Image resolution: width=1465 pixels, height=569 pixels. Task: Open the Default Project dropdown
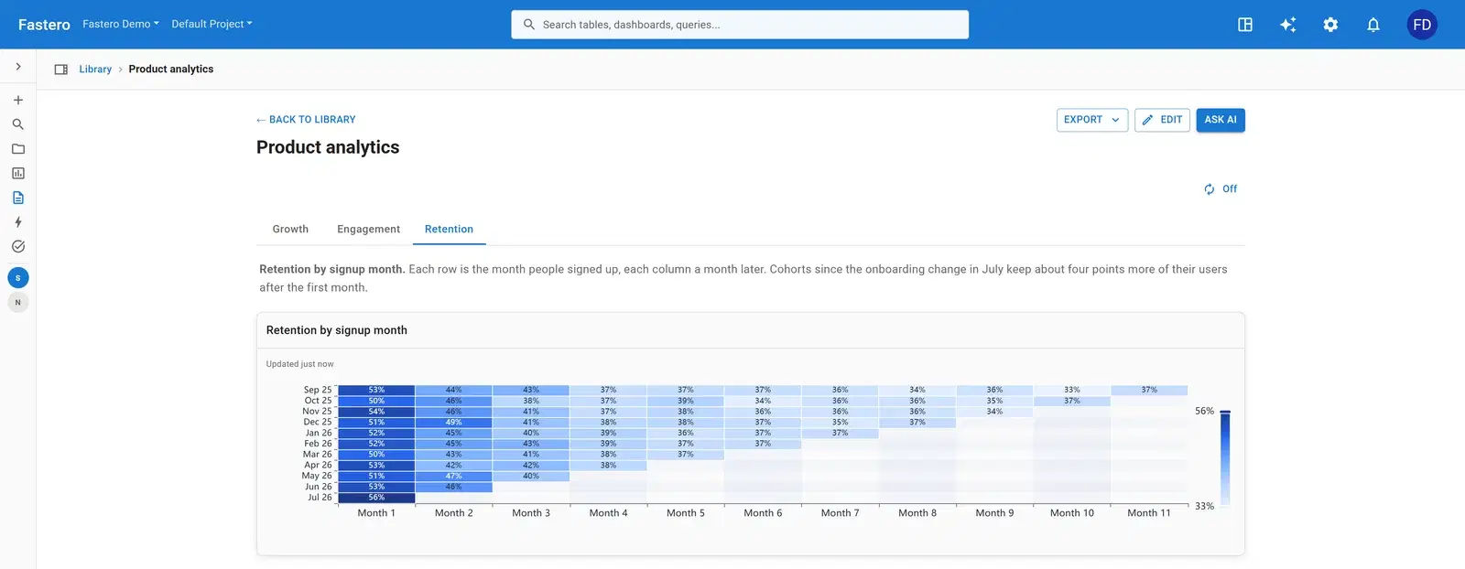pyautogui.click(x=212, y=24)
